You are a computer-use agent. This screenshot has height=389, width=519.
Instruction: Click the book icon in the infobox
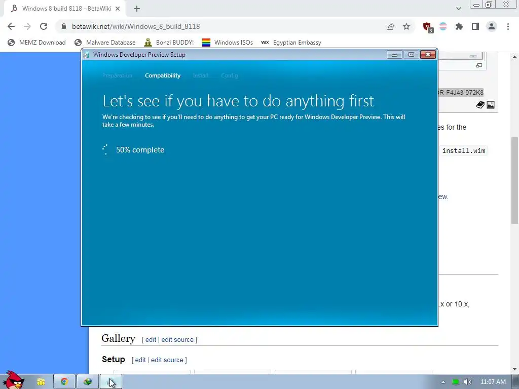pyautogui.click(x=480, y=105)
